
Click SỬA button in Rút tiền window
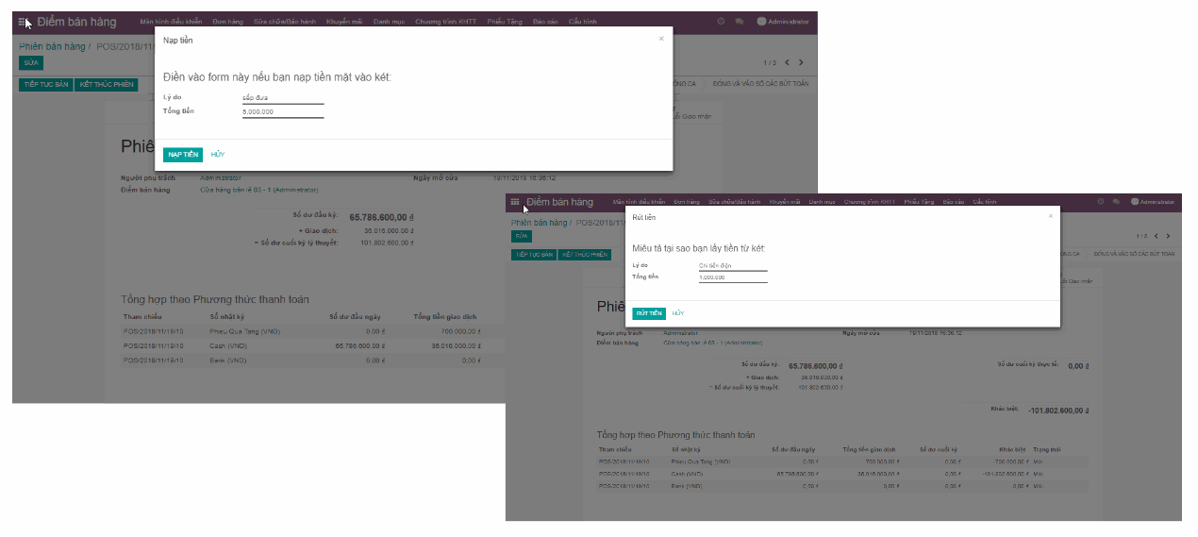coord(522,236)
